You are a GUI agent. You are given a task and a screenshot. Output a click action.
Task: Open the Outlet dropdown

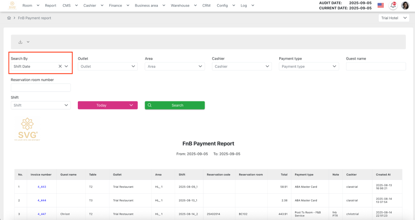[x=107, y=66]
